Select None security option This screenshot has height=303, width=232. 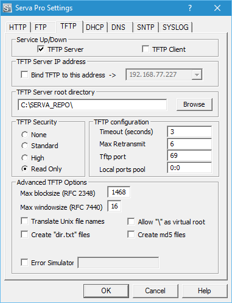click(x=24, y=135)
